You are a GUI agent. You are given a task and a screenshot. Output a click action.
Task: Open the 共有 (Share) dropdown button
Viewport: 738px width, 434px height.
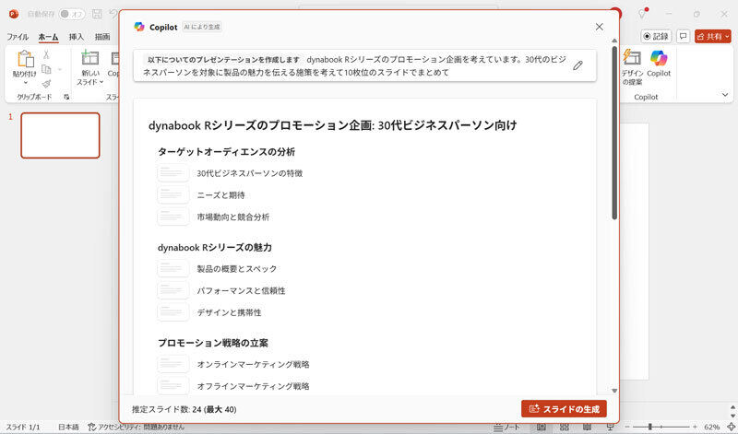(712, 36)
